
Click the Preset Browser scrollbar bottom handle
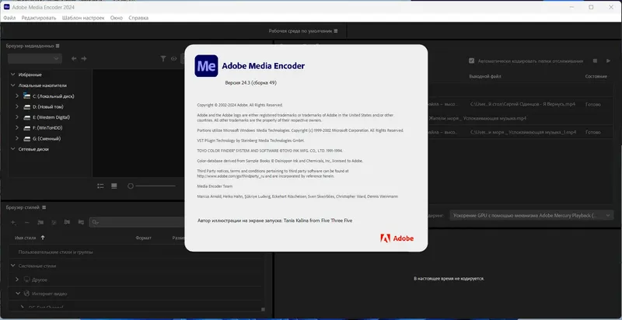[x=263, y=309]
